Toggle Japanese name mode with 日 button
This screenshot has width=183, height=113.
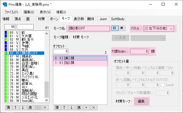(x=115, y=28)
